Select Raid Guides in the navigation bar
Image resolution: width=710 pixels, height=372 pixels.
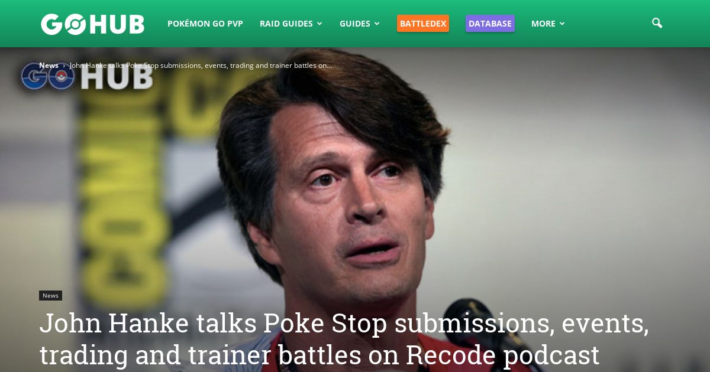(x=286, y=24)
